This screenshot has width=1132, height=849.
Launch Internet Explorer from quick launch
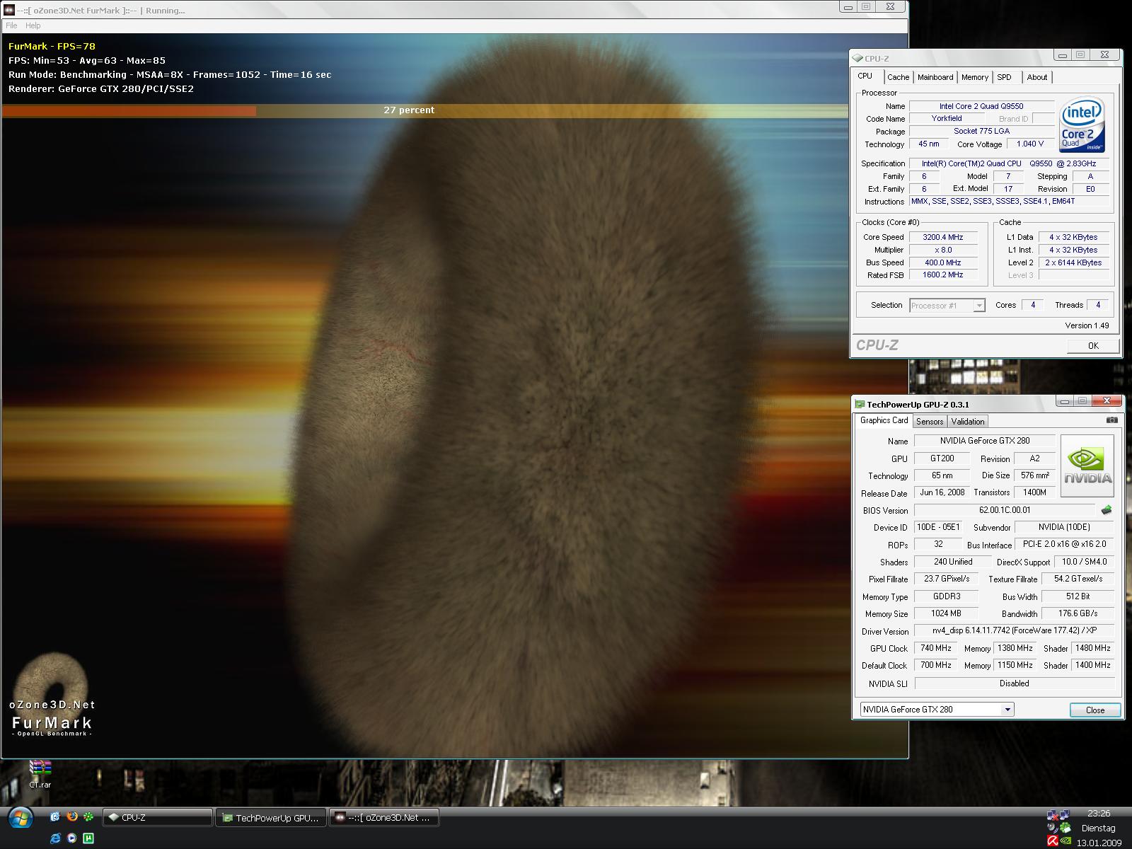(55, 838)
